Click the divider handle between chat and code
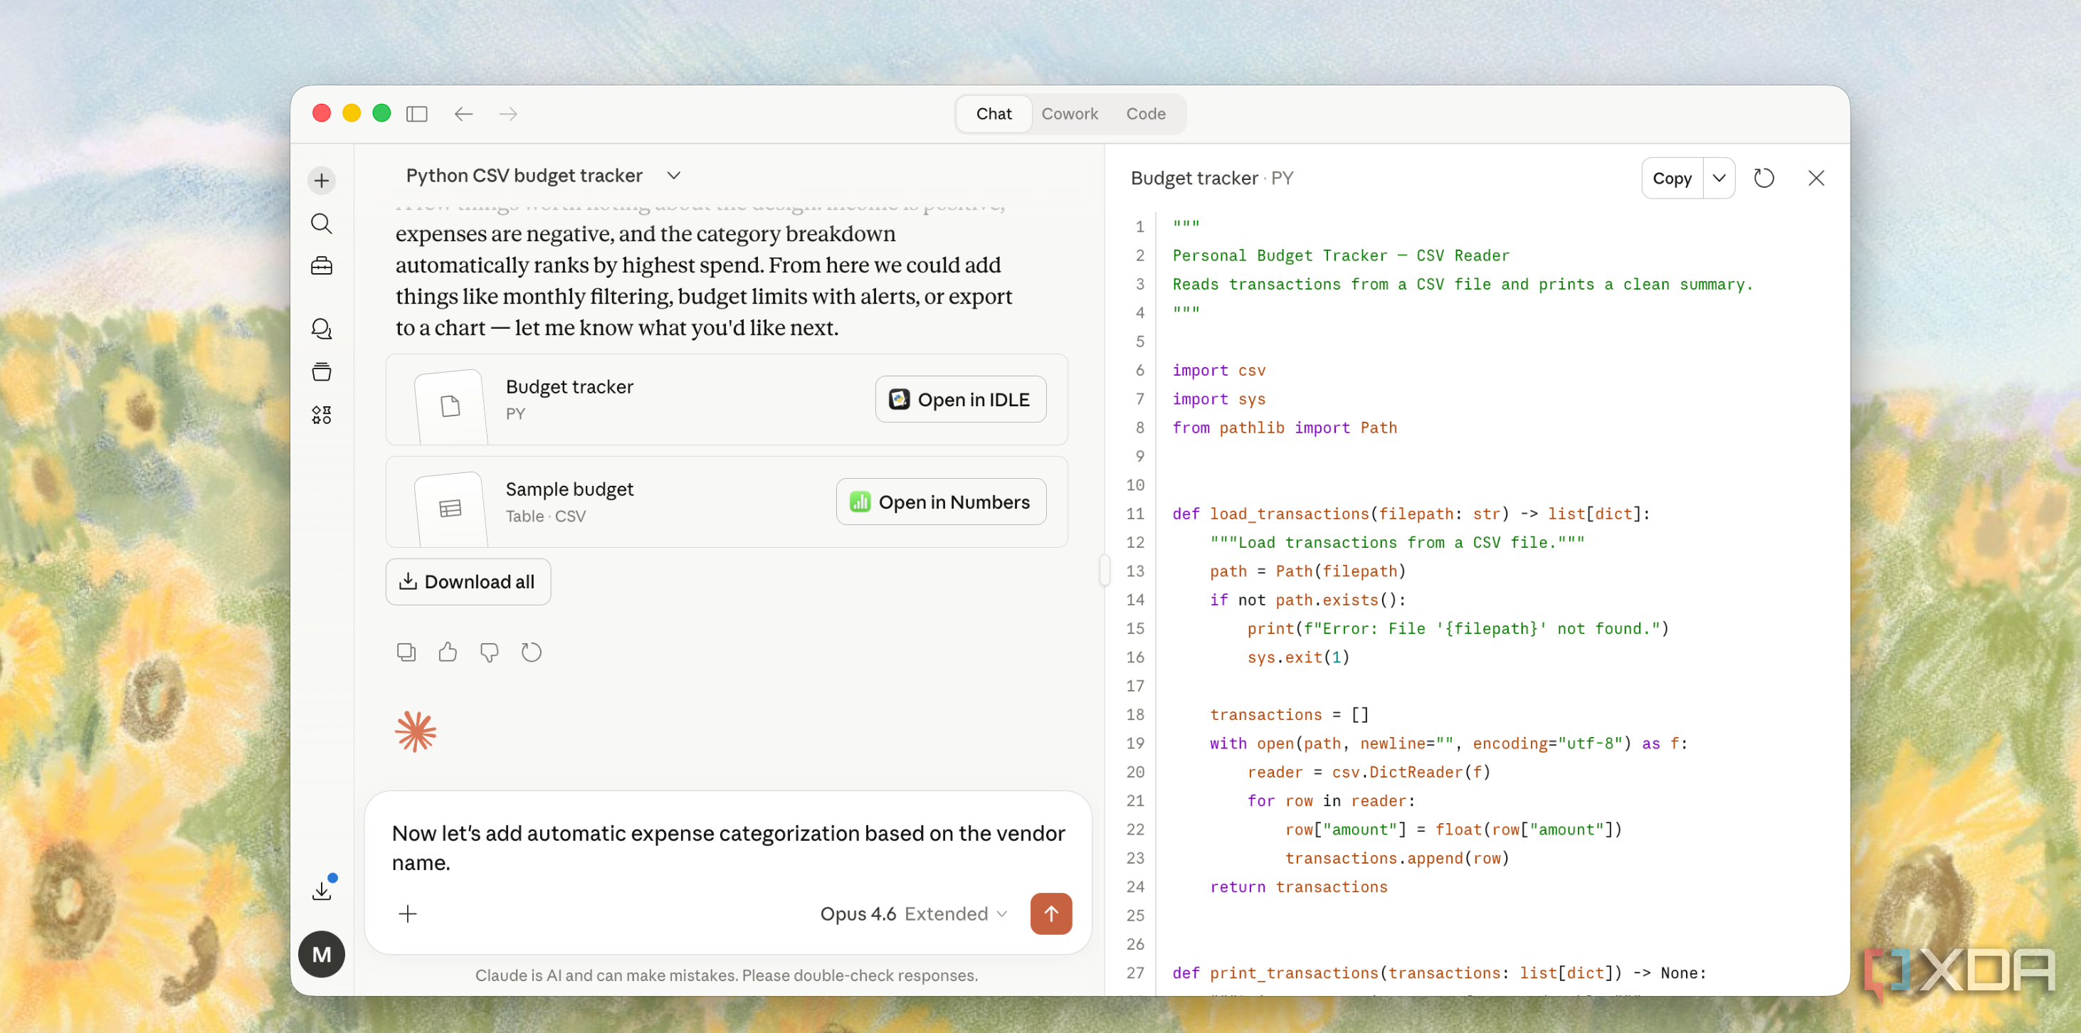Image resolution: width=2081 pixels, height=1033 pixels. (1105, 570)
